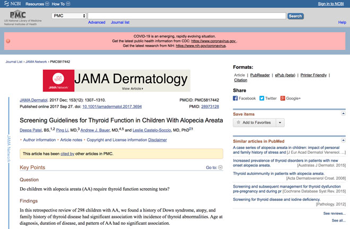The width and height of the screenshot is (350, 229).
Task: Click the PMCID PMC5817442 text
Action: (x=199, y=100)
